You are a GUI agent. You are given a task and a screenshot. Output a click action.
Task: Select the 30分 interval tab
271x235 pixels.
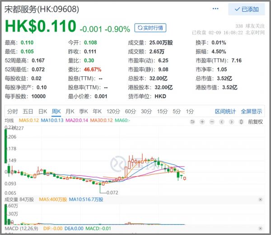coord(146,111)
